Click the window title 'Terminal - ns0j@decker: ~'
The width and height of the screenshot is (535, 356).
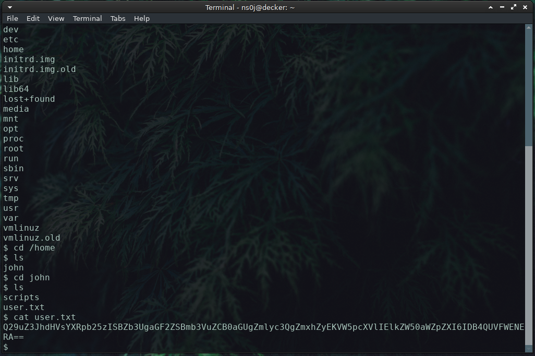coord(250,7)
